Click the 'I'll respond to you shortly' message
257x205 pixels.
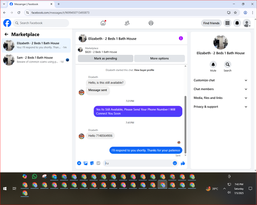[146, 150]
